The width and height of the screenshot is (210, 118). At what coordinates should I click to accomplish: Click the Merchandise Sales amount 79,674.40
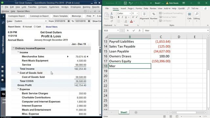click(x=81, y=57)
